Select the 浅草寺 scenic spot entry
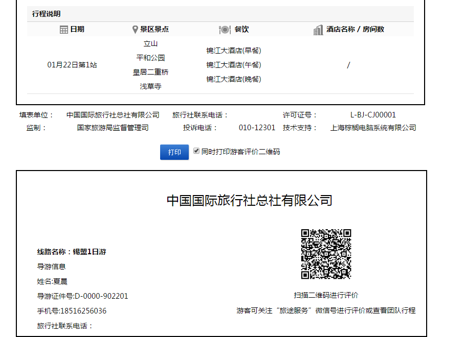Image resolution: width=465 pixels, height=337 pixels. pyautogui.click(x=151, y=87)
